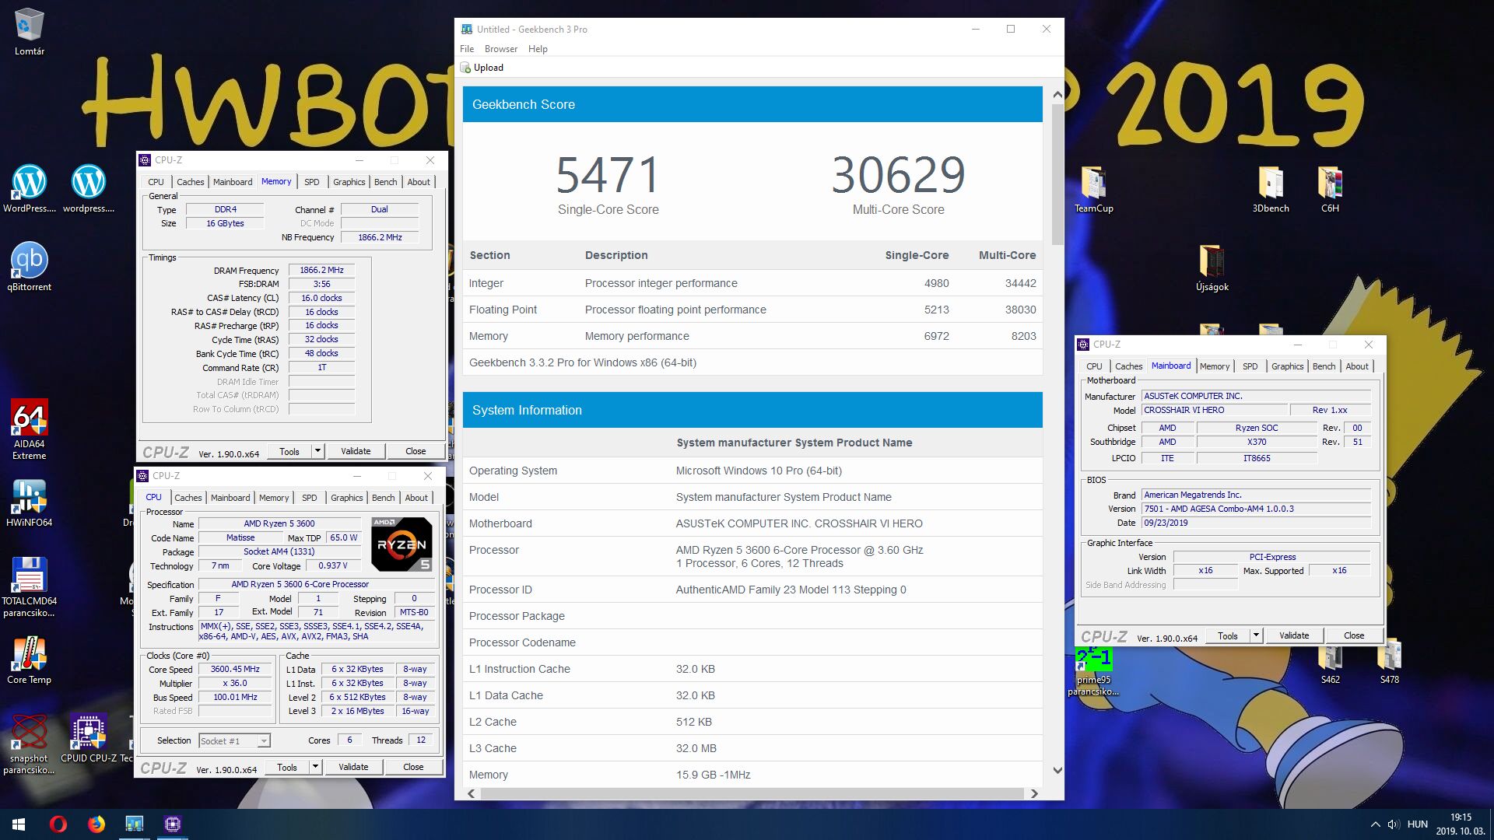Screen dimensions: 1494x840
Task: Open HWiNFO64 desktop shortcut
Action: point(30,502)
